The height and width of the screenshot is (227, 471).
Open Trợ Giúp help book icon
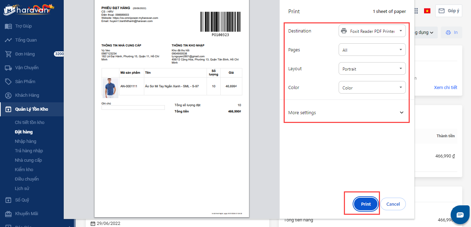8,26
